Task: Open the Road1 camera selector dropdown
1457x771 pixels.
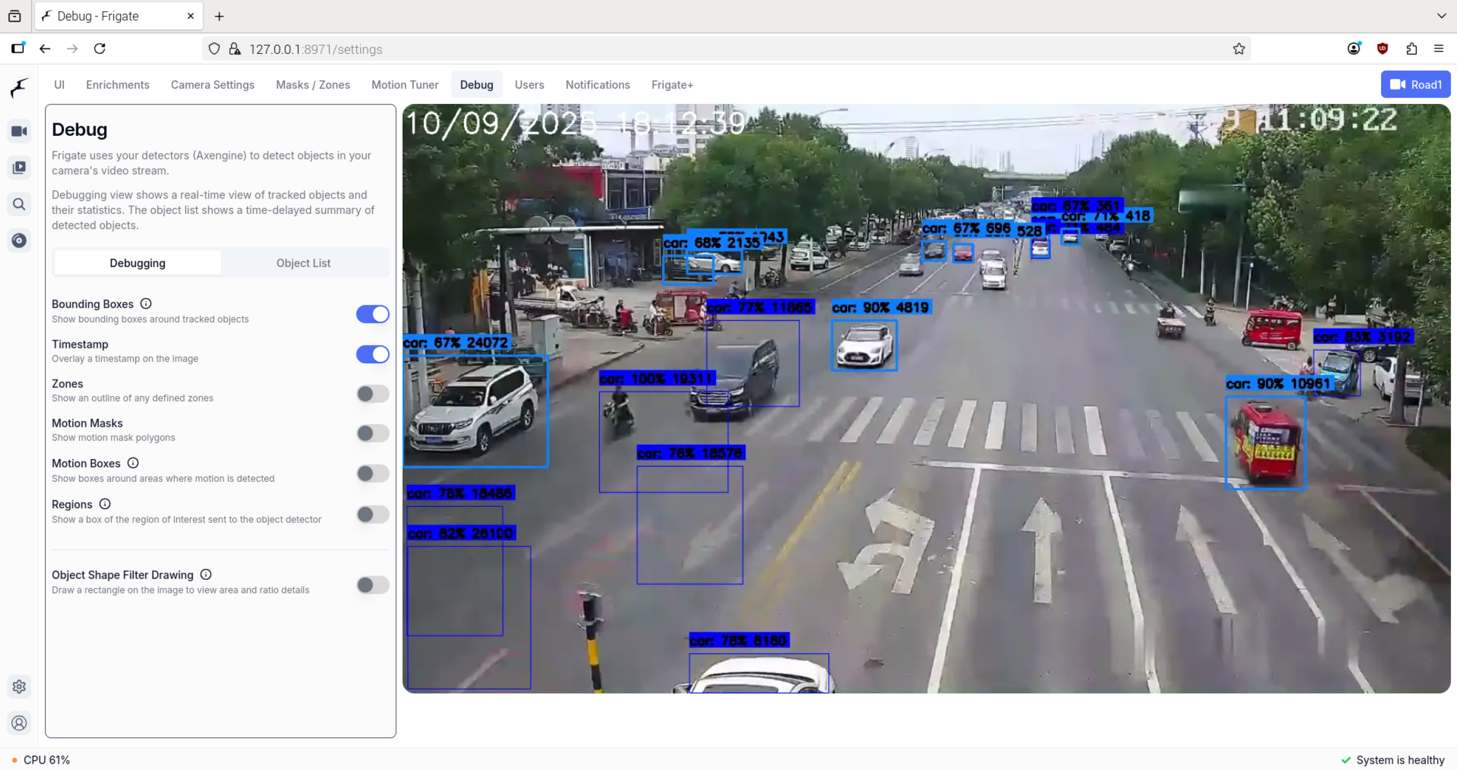Action: point(1415,84)
